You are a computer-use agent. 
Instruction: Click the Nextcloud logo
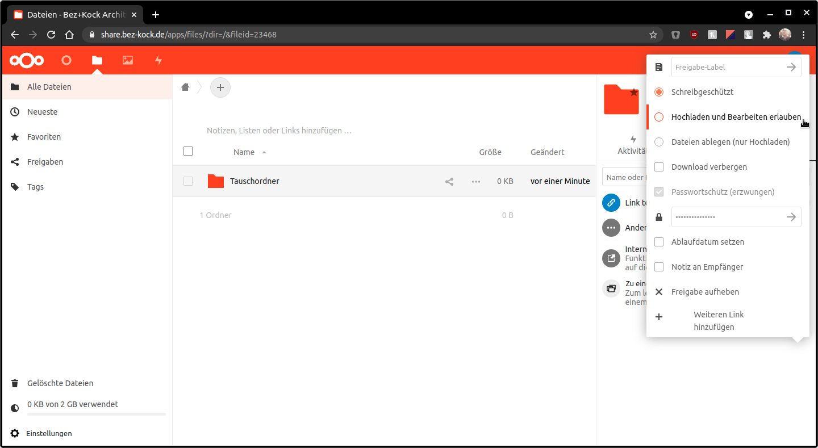[x=27, y=60]
